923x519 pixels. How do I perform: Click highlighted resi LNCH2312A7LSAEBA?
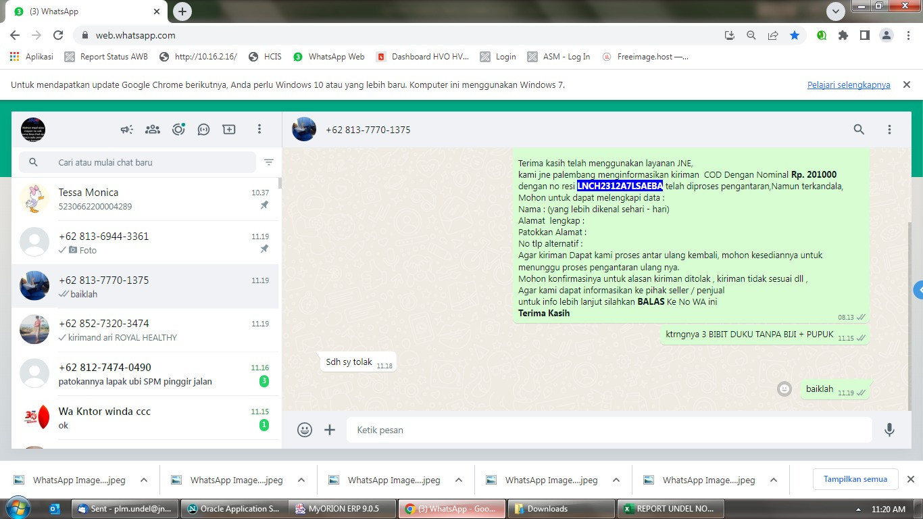[x=620, y=186]
